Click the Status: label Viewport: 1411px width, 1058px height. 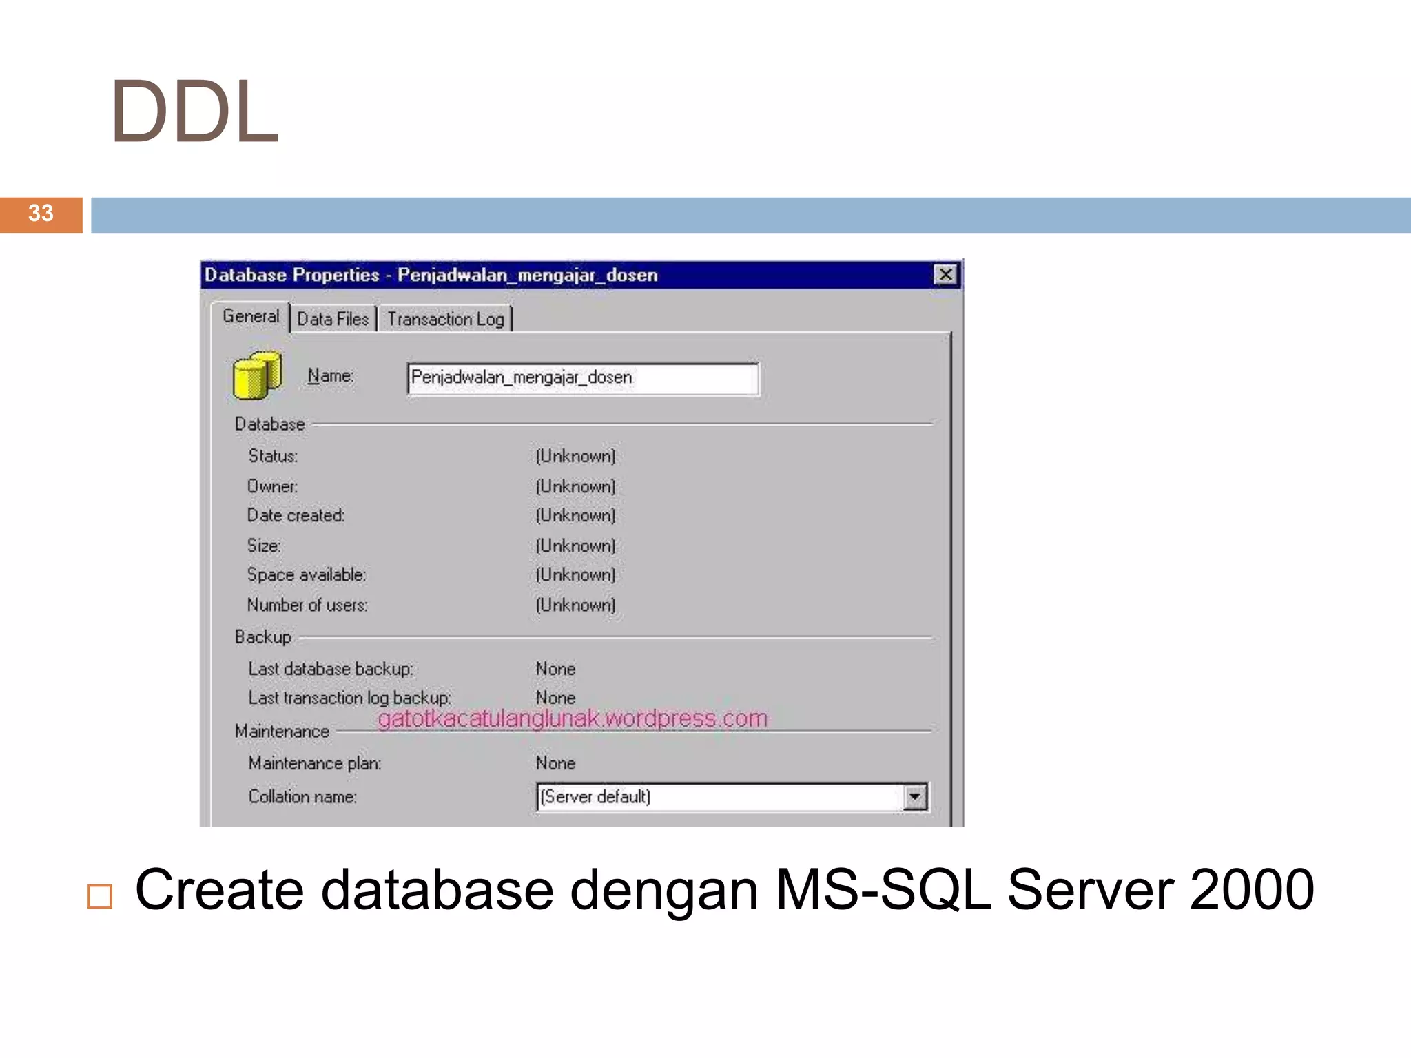[273, 456]
